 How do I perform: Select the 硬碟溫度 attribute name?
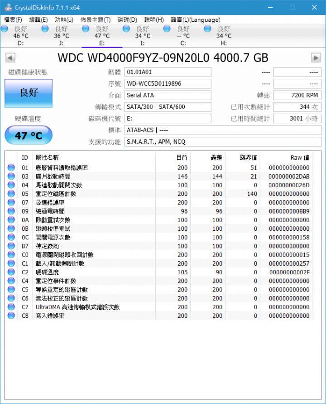(47, 272)
